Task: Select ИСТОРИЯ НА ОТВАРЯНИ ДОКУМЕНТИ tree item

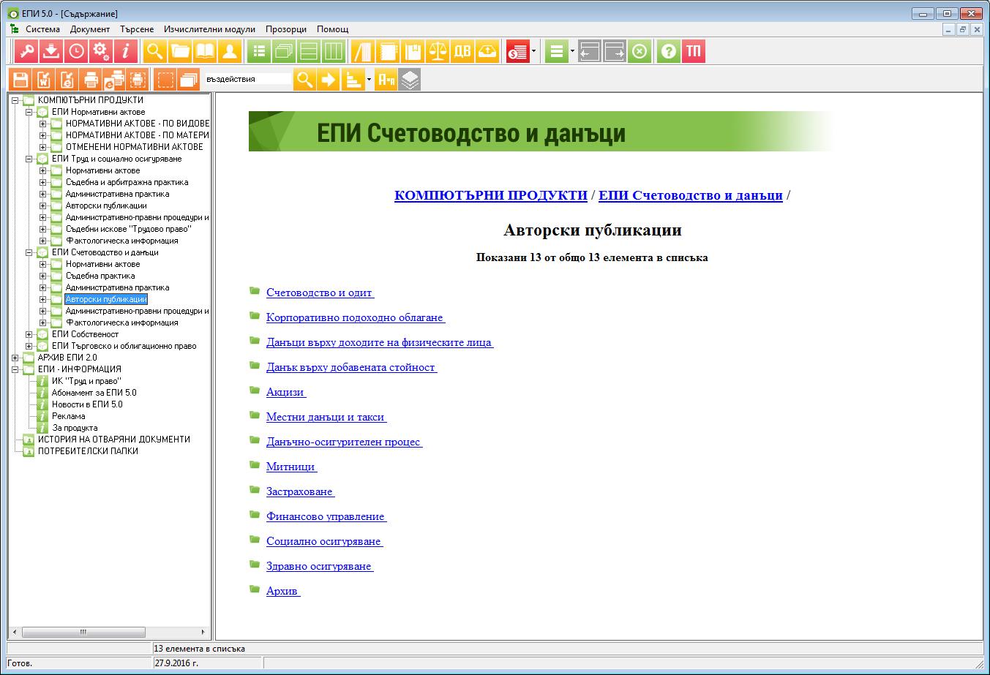Action: 113,440
